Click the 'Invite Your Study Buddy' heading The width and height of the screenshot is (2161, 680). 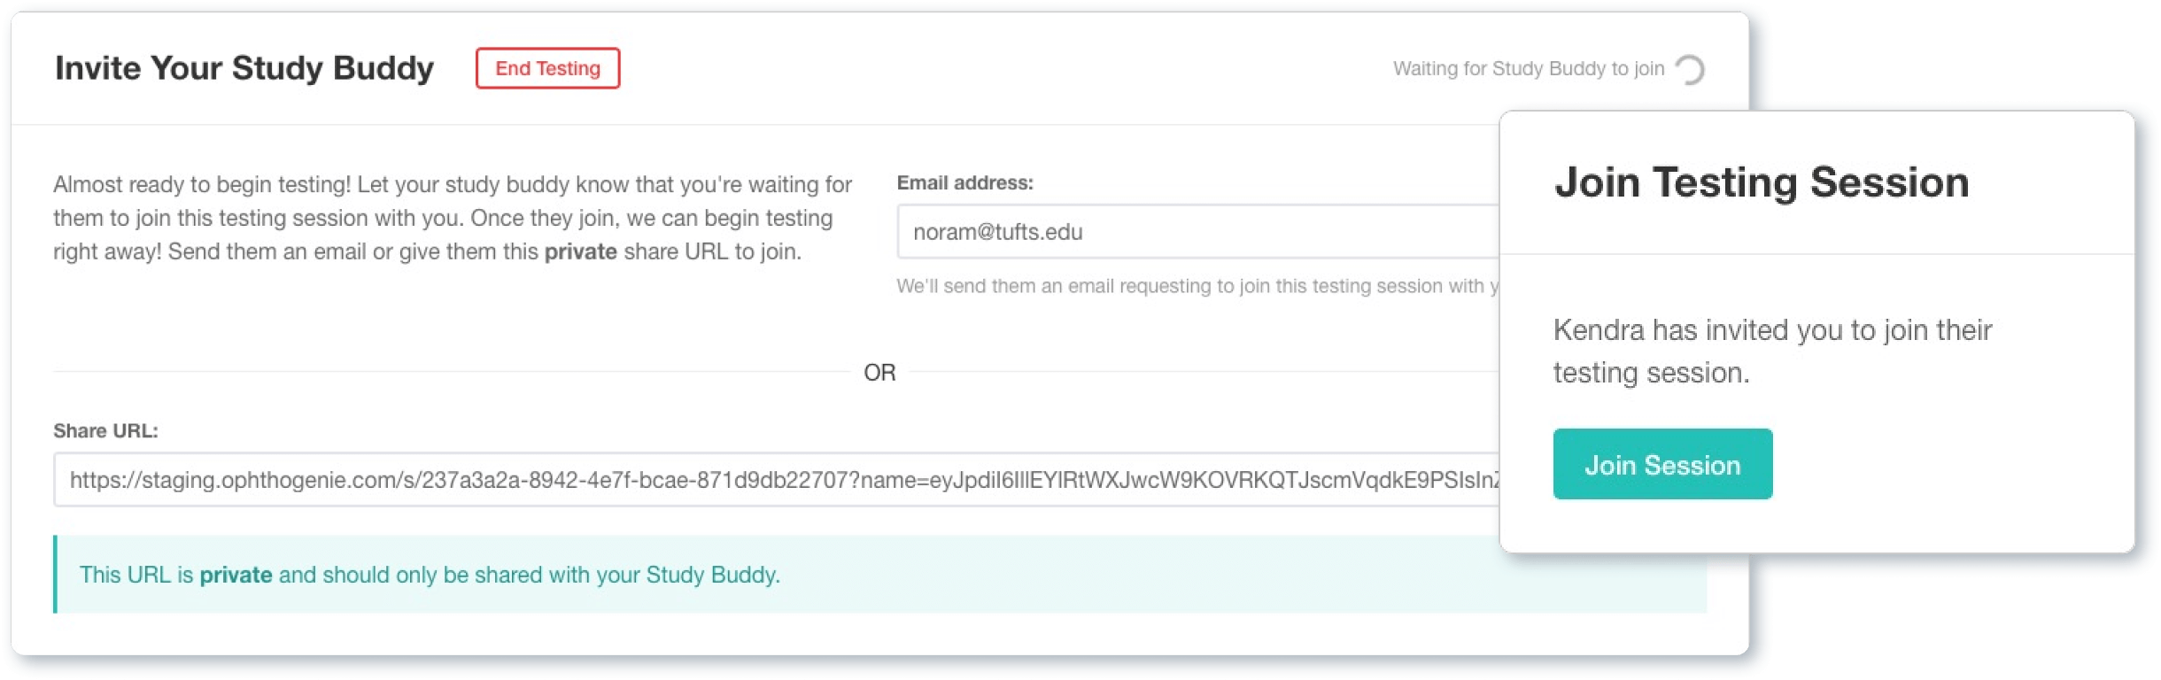(x=244, y=68)
